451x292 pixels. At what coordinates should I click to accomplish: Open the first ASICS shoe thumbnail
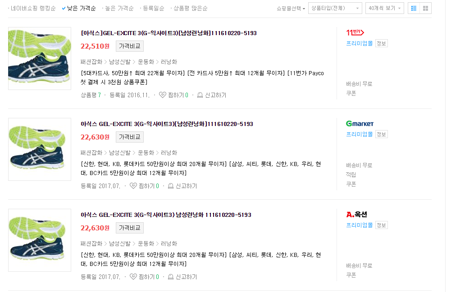point(40,58)
